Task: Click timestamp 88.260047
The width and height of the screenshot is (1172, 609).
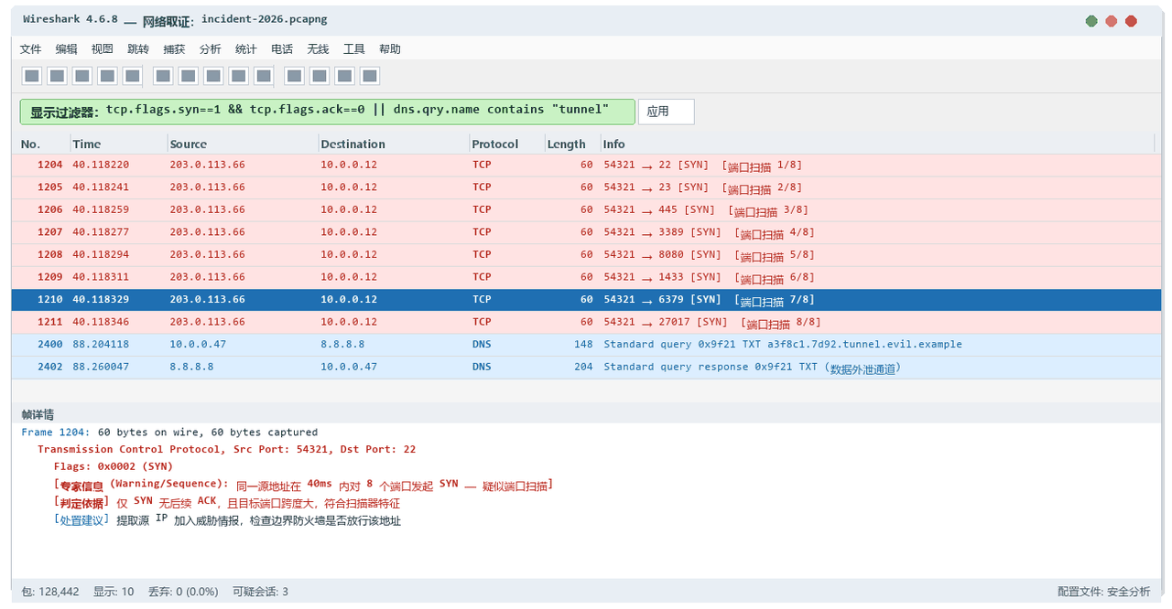Action: (x=101, y=367)
